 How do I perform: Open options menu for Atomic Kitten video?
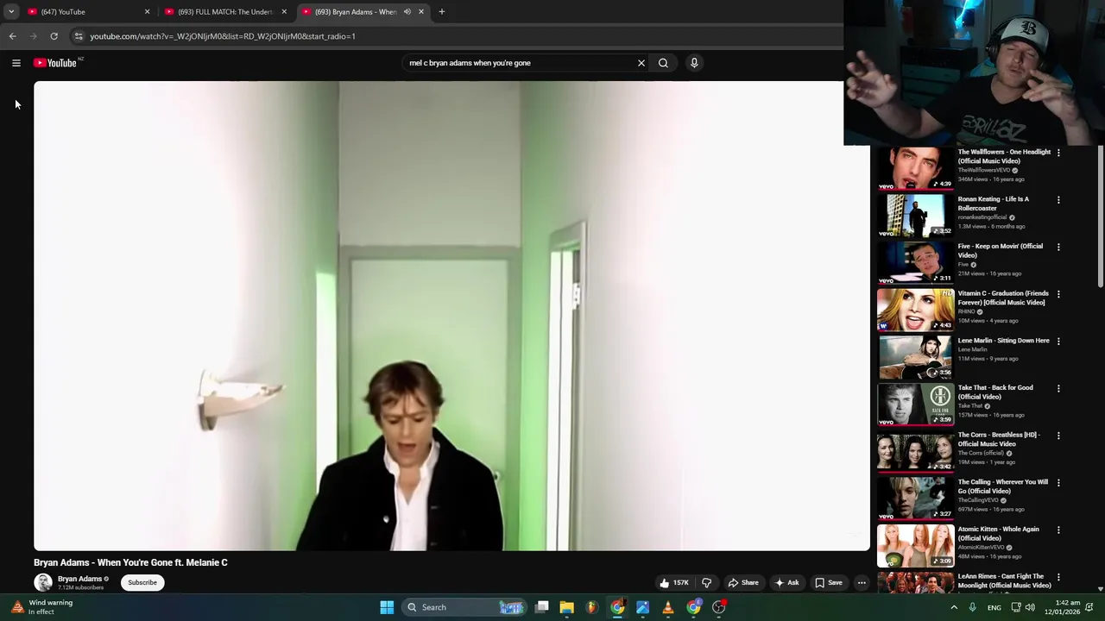point(1058,530)
